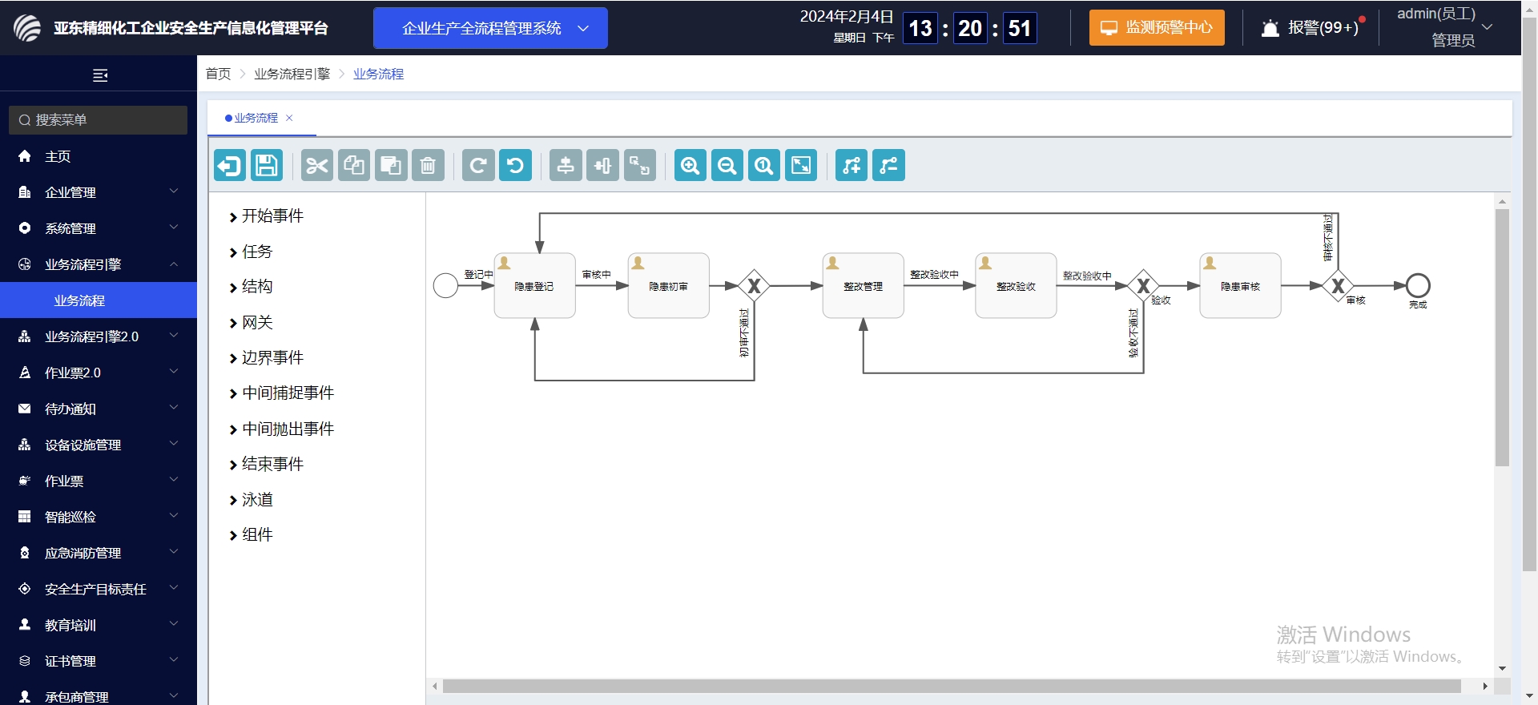Viewport: 1538px width, 705px height.
Task: Expand the 待办通知 sidebar menu
Action: [99, 409]
